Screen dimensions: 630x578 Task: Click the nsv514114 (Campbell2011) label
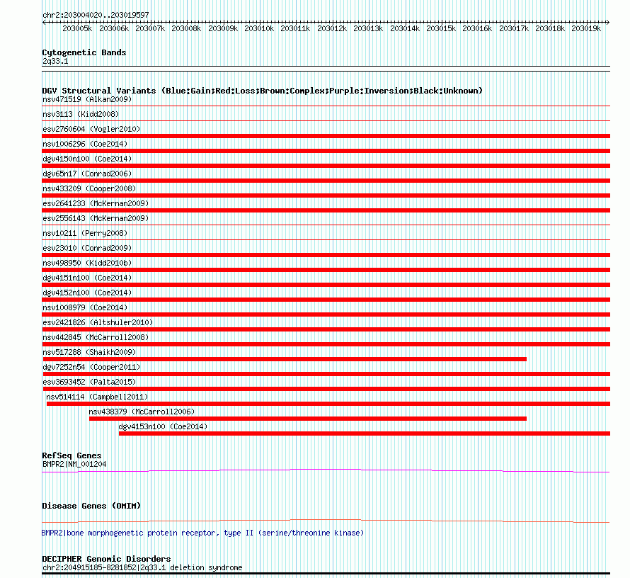97,397
